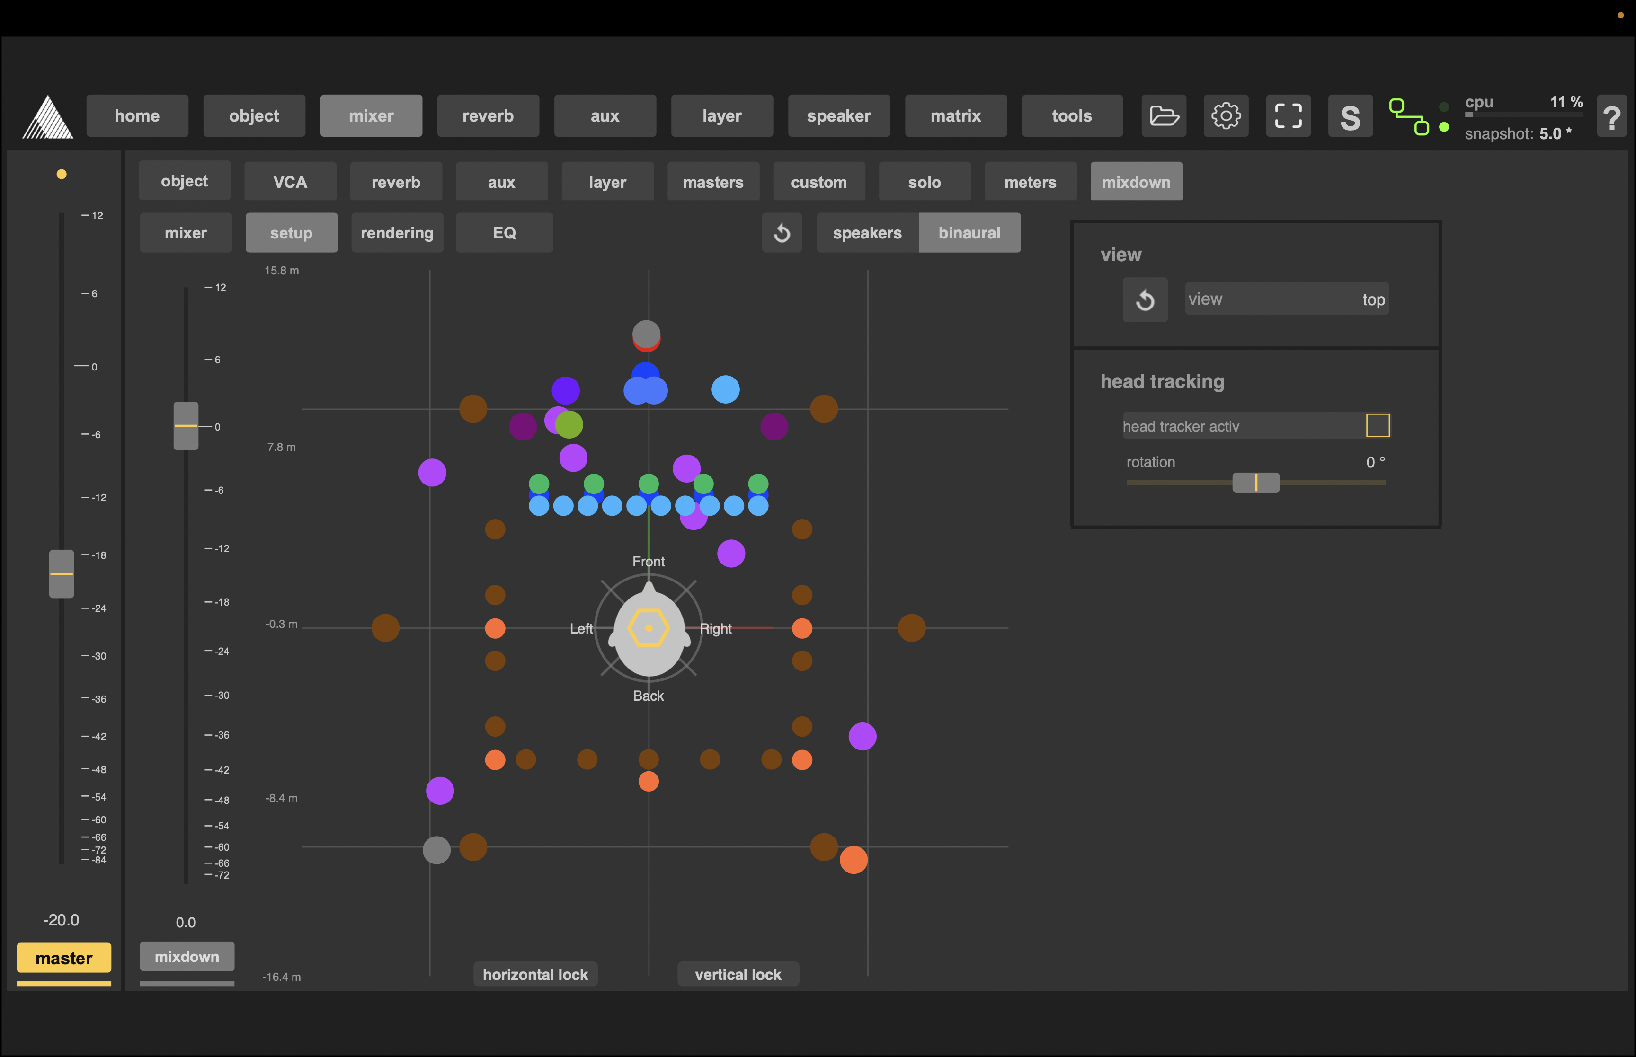Viewport: 1636px width, 1057px height.
Task: Toggle the horizontal lock
Action: 535,974
